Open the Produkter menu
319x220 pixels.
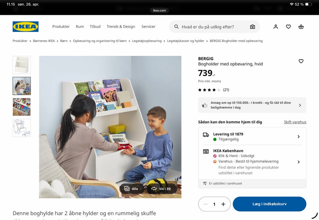point(61,27)
